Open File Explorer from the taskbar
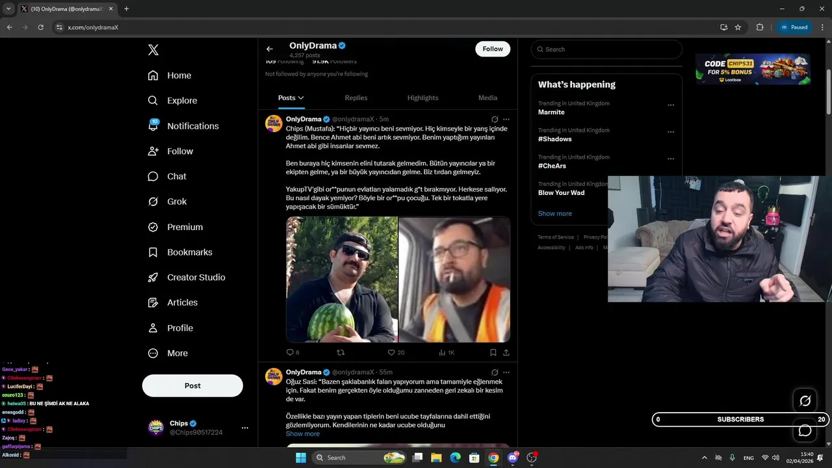The image size is (832, 468). (436, 458)
